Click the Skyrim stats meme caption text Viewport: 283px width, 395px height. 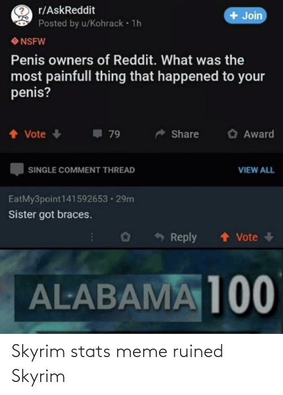click(x=117, y=363)
